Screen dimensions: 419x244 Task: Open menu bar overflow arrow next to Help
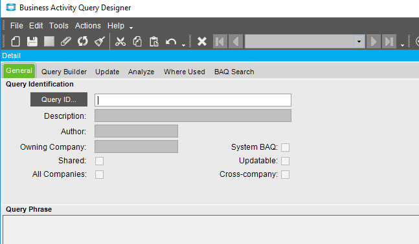pyautogui.click(x=131, y=28)
